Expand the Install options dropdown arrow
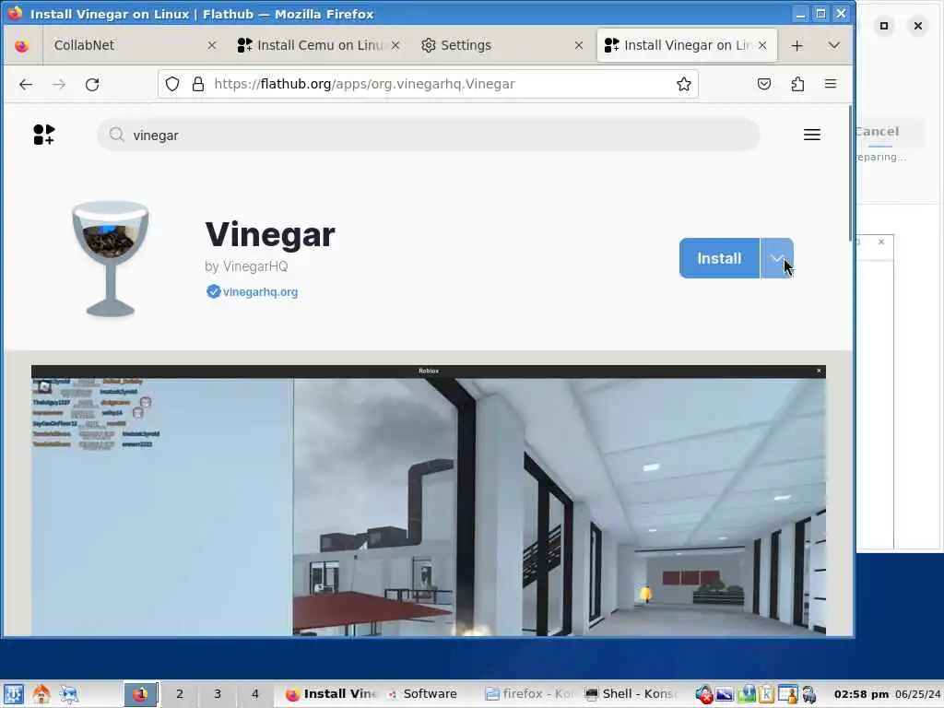Viewport: 944px width, 708px height. click(x=776, y=258)
